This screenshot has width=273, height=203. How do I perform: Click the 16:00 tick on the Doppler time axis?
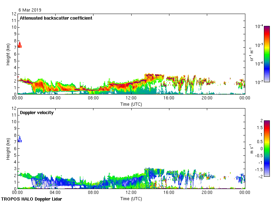coord(169,192)
